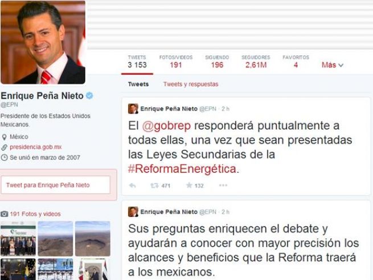Screen dimensions: 373x280
Task: Click the location pin icon next to México
Action: pos(4,137)
